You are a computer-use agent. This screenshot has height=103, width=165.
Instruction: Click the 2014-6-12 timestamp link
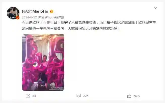[x=29, y=17]
